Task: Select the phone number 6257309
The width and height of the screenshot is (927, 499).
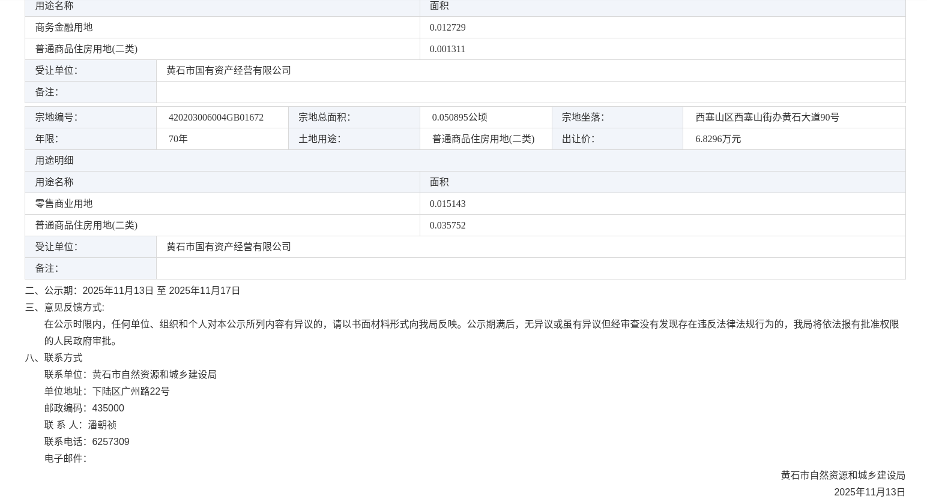Action: (110, 442)
